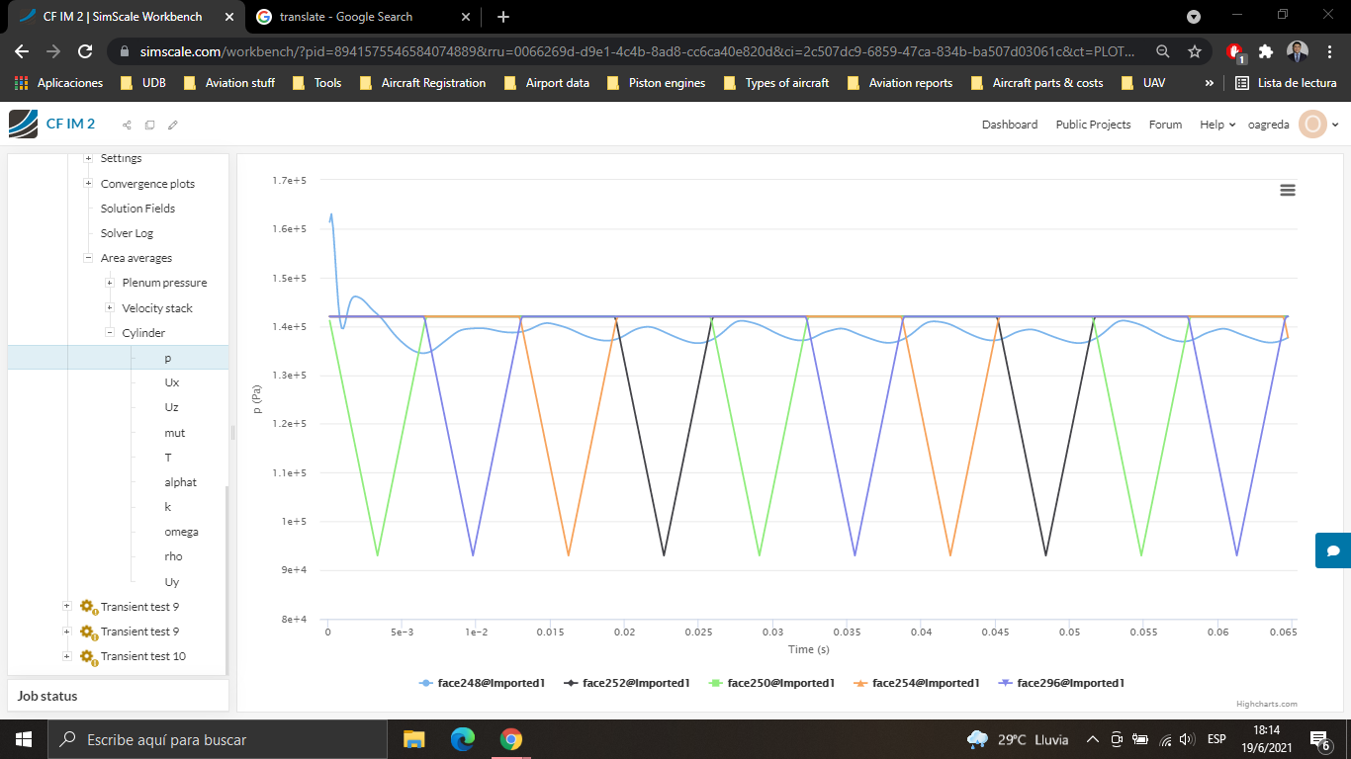Toggle face254@Imported1 series in legend
The width and height of the screenshot is (1351, 759).
pos(916,683)
